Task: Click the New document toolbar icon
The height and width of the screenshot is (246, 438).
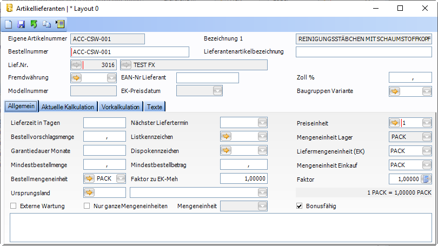Action: pyautogui.click(x=8, y=24)
